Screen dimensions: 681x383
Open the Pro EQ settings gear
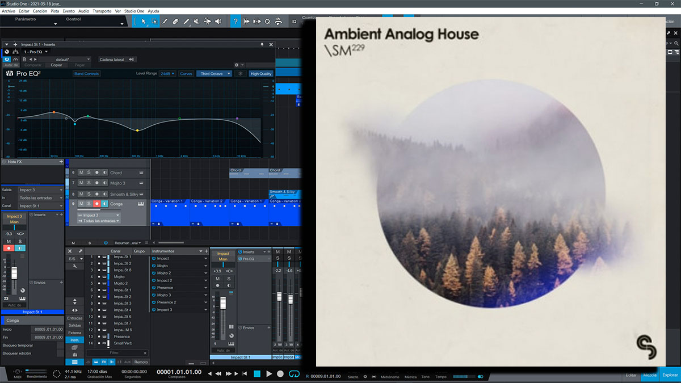(x=236, y=65)
